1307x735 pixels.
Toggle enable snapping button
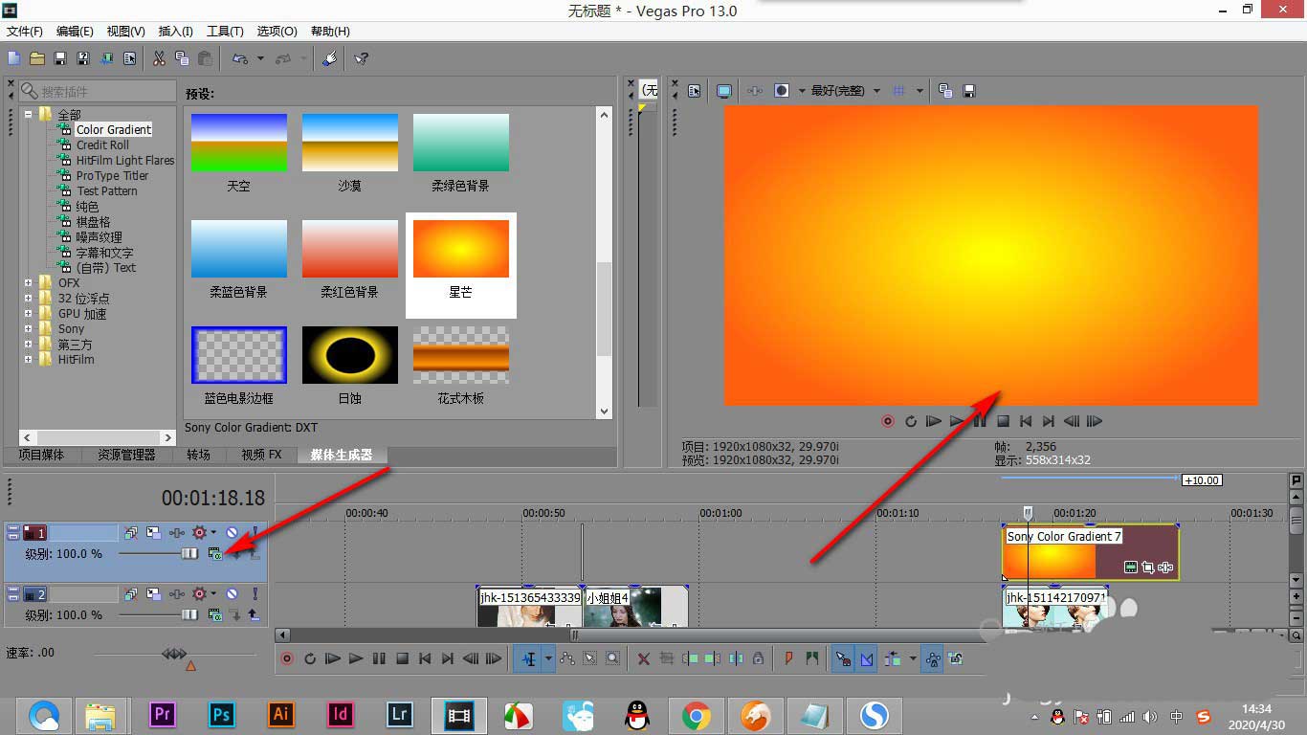pyautogui.click(x=842, y=658)
